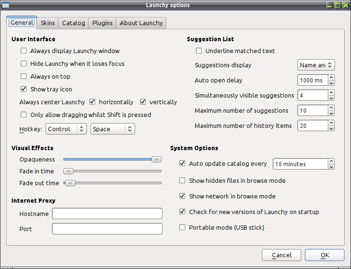The height and width of the screenshot is (269, 351).
Task: Click the Opaqueness slider handle
Action: click(x=156, y=159)
